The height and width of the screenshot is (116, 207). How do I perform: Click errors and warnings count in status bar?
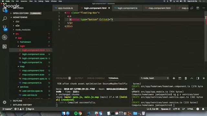pos(19,109)
